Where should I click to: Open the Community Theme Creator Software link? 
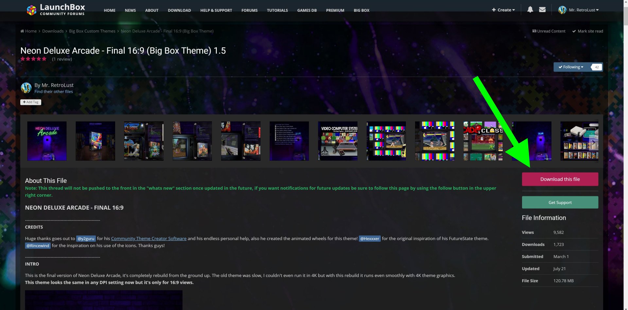(x=149, y=238)
